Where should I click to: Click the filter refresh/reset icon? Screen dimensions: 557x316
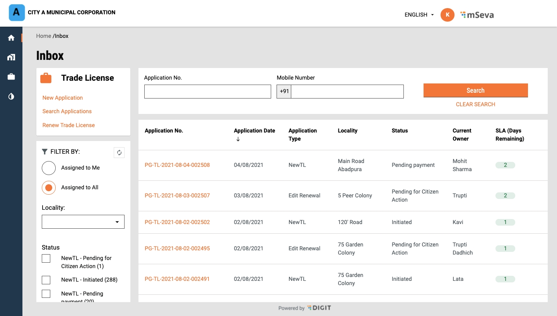pos(119,153)
